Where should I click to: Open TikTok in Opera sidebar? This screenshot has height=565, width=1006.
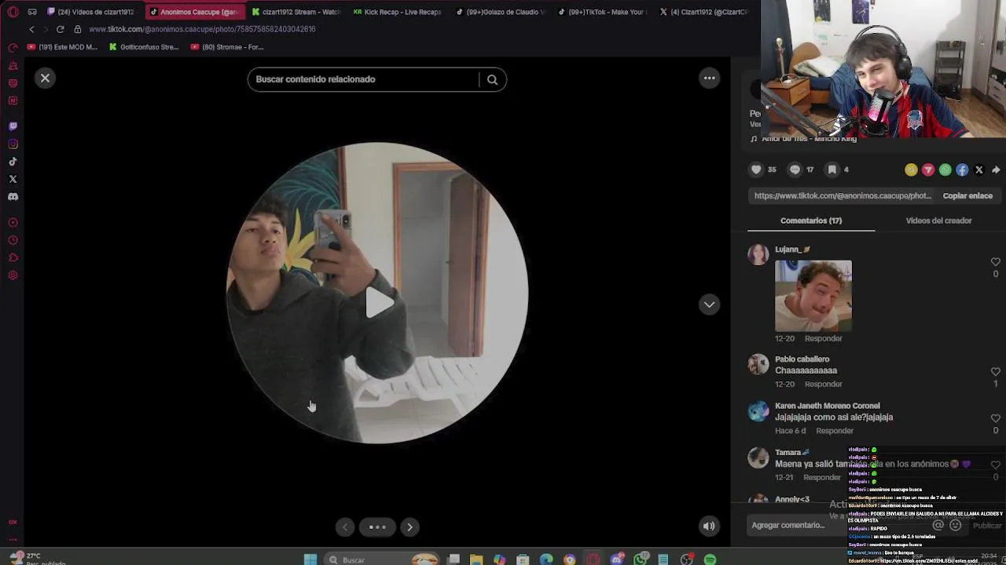[13, 162]
